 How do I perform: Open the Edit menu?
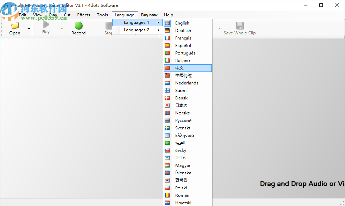[23, 15]
